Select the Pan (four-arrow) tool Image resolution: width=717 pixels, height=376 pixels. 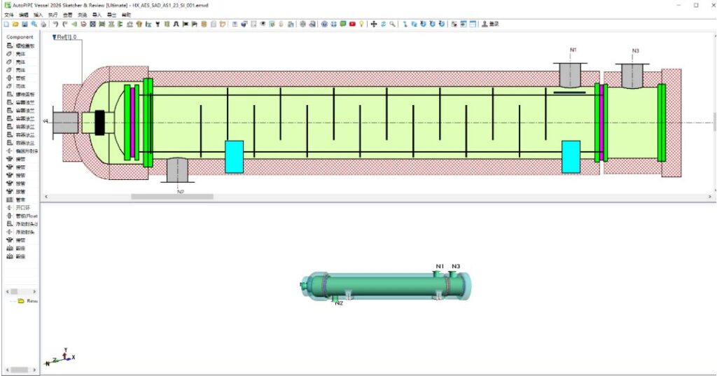click(374, 24)
